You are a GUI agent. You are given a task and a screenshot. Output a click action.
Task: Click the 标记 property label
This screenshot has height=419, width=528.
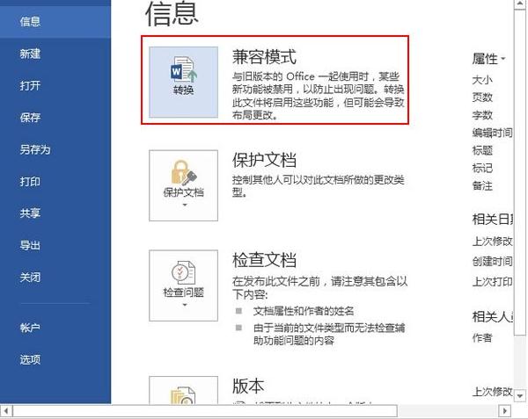[x=482, y=168]
